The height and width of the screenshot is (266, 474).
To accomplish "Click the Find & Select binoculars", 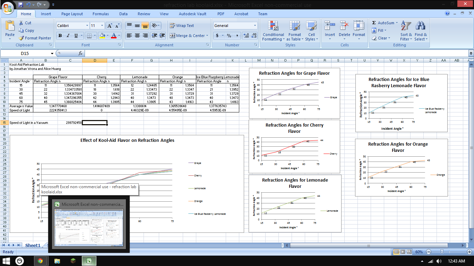I will click(x=421, y=26).
